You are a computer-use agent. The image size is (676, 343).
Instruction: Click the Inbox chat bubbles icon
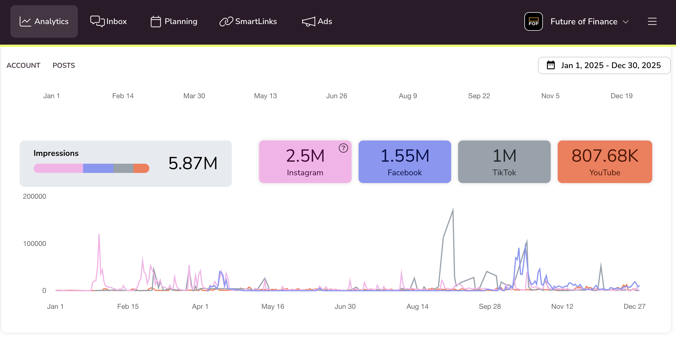(x=97, y=21)
